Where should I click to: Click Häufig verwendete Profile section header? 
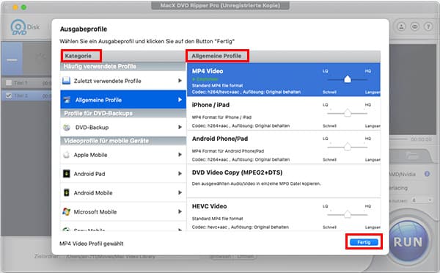(123, 67)
